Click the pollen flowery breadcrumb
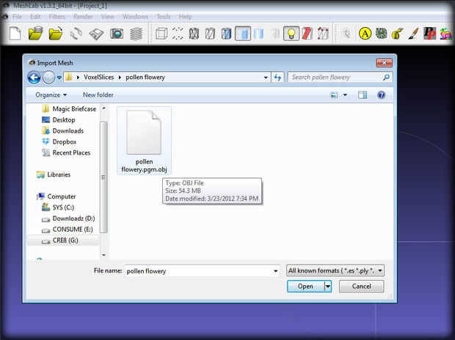Viewport: 455px width, 340px height. point(145,78)
